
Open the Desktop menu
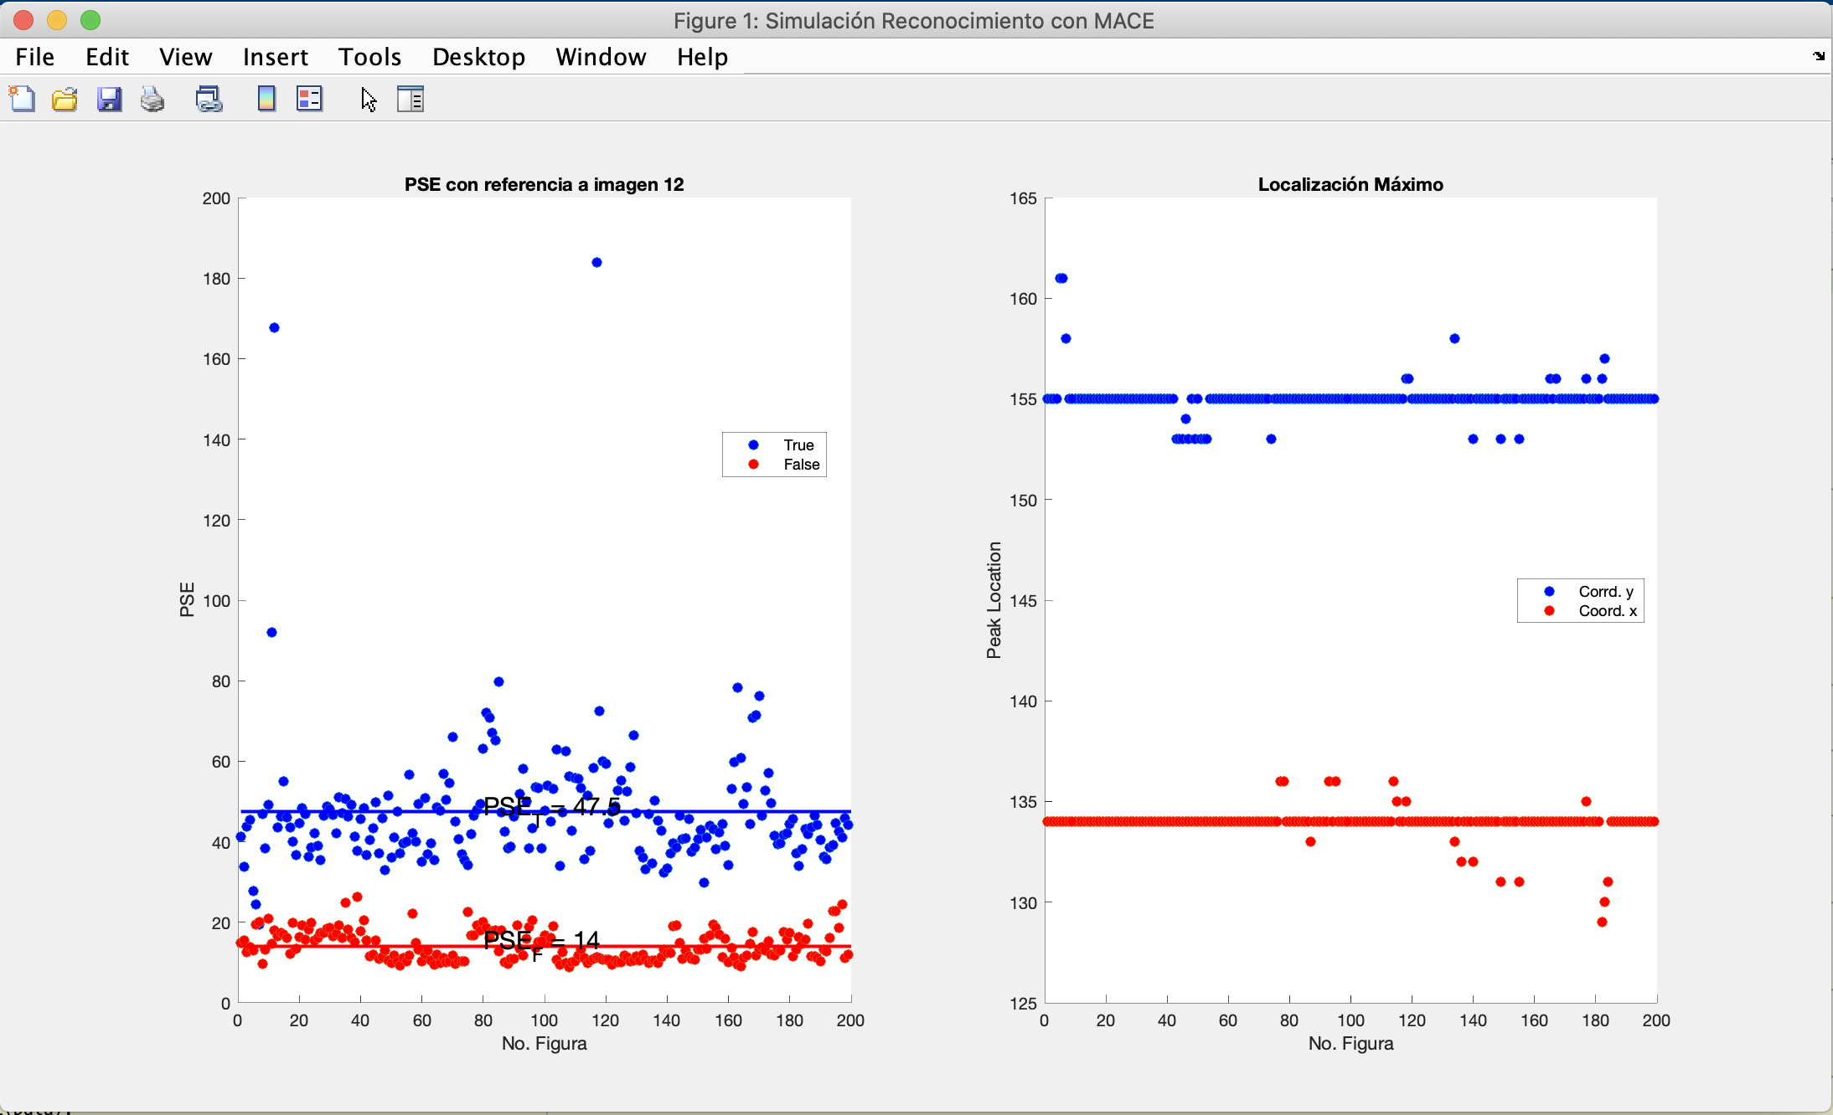coord(478,57)
